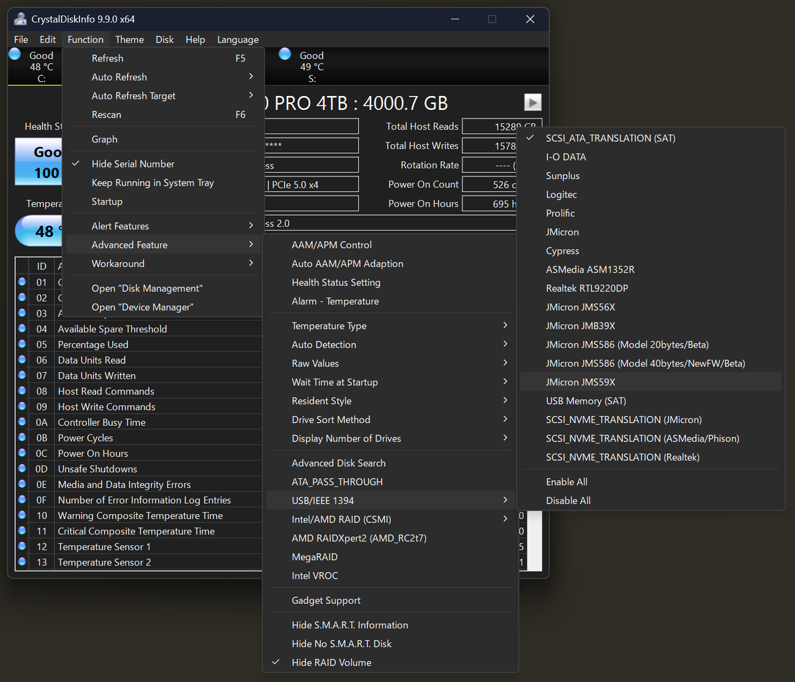795x682 pixels.
Task: Click Disable All USB options
Action: pos(651,501)
